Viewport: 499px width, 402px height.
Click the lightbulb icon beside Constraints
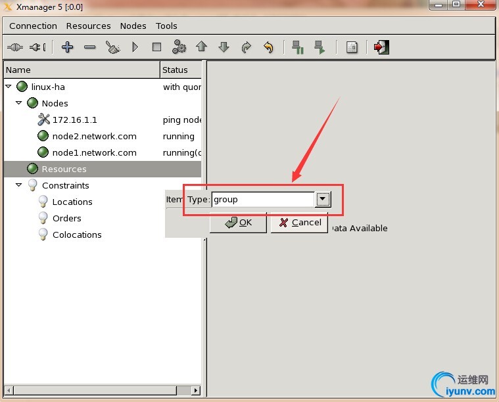click(x=32, y=185)
